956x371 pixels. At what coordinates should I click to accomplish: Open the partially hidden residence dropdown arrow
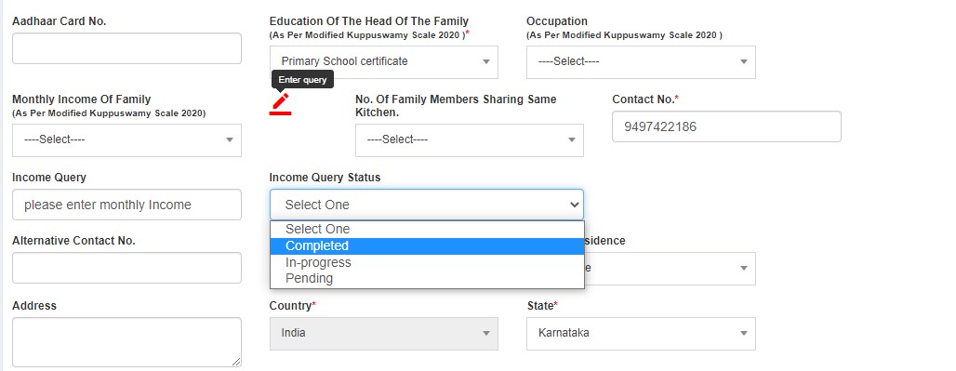(744, 269)
